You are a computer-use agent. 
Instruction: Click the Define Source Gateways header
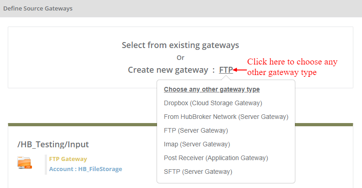click(x=38, y=8)
